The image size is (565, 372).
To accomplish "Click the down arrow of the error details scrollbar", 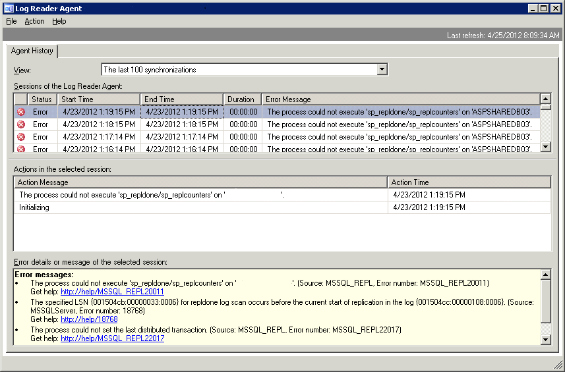I will [545, 339].
